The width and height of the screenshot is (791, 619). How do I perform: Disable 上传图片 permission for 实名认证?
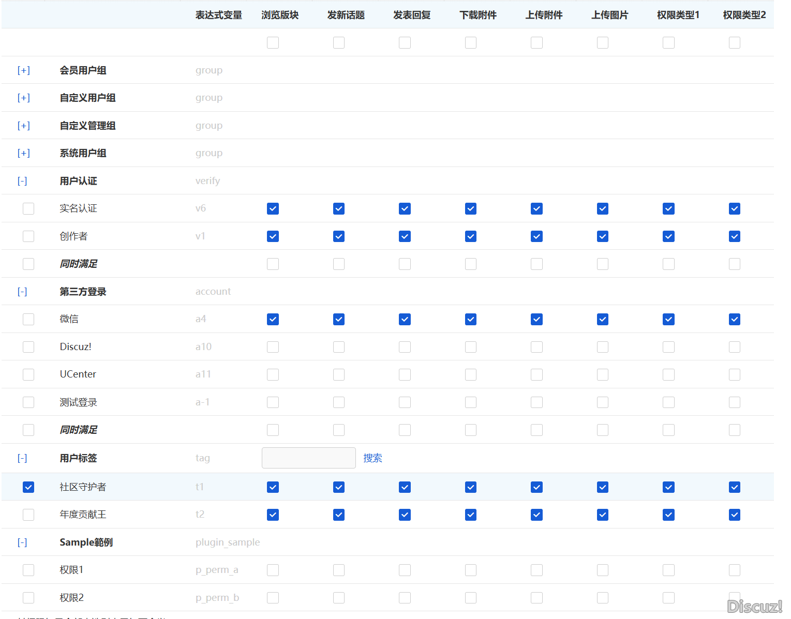coord(602,208)
